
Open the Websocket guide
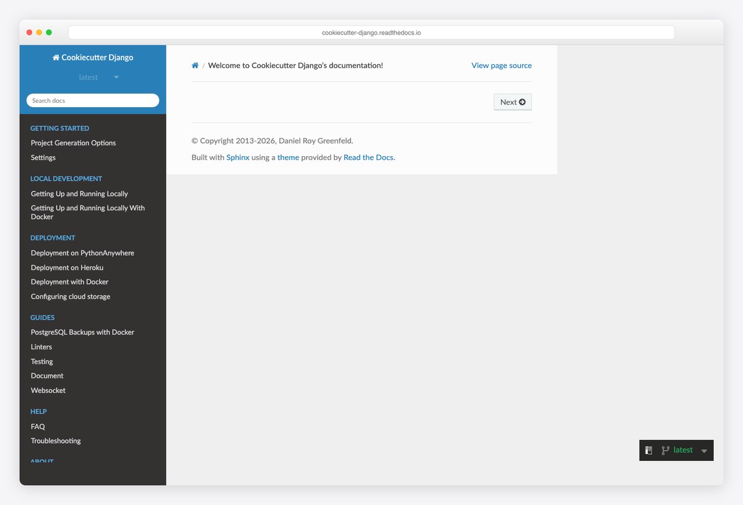(x=48, y=391)
